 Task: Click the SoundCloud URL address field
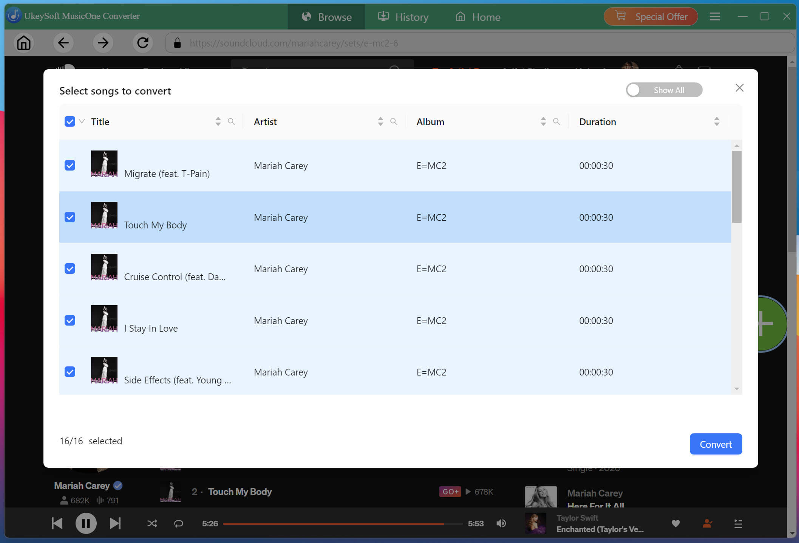pos(480,43)
